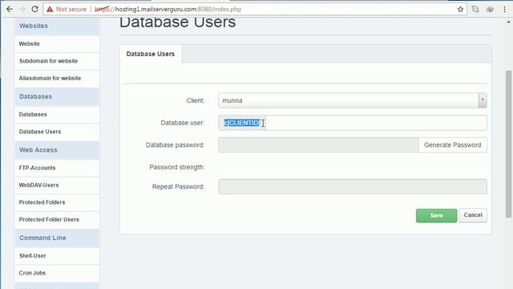
Task: Click the Web Access section header
Action: pyautogui.click(x=57, y=150)
